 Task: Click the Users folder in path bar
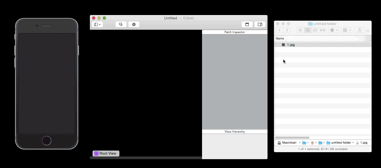(304, 143)
